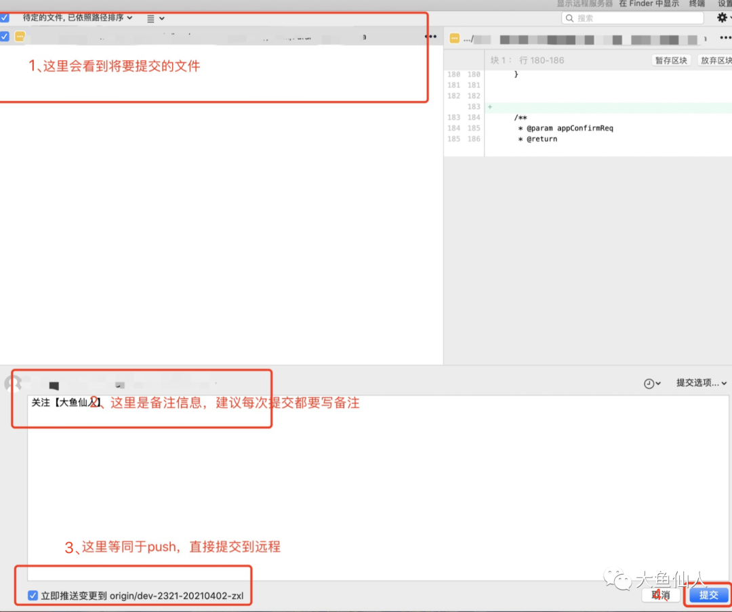Open 终端 from the toolbar
The image size is (732, 612).
tap(697, 4)
